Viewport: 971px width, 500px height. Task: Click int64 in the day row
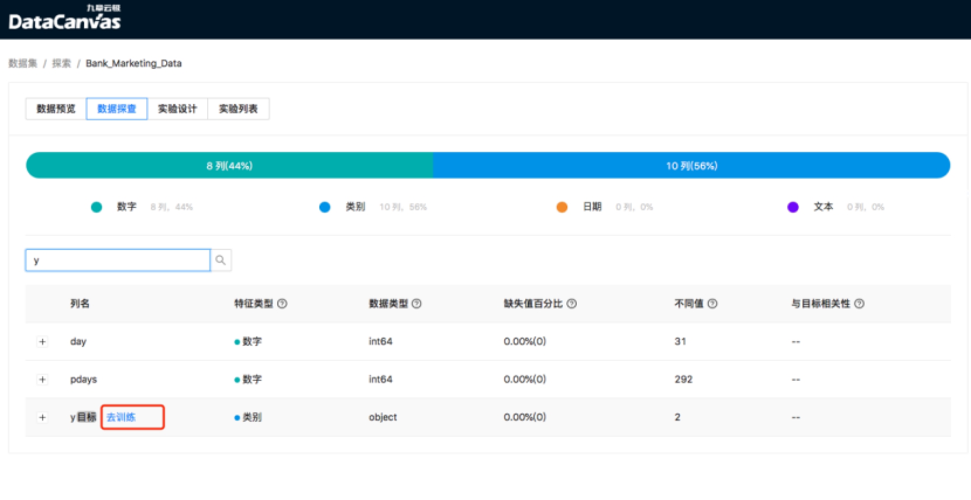pyautogui.click(x=381, y=342)
